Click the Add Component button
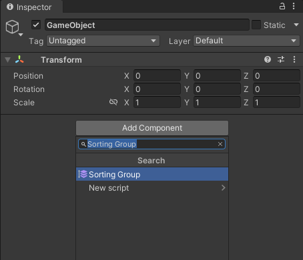The width and height of the screenshot is (303, 260). coord(152,128)
